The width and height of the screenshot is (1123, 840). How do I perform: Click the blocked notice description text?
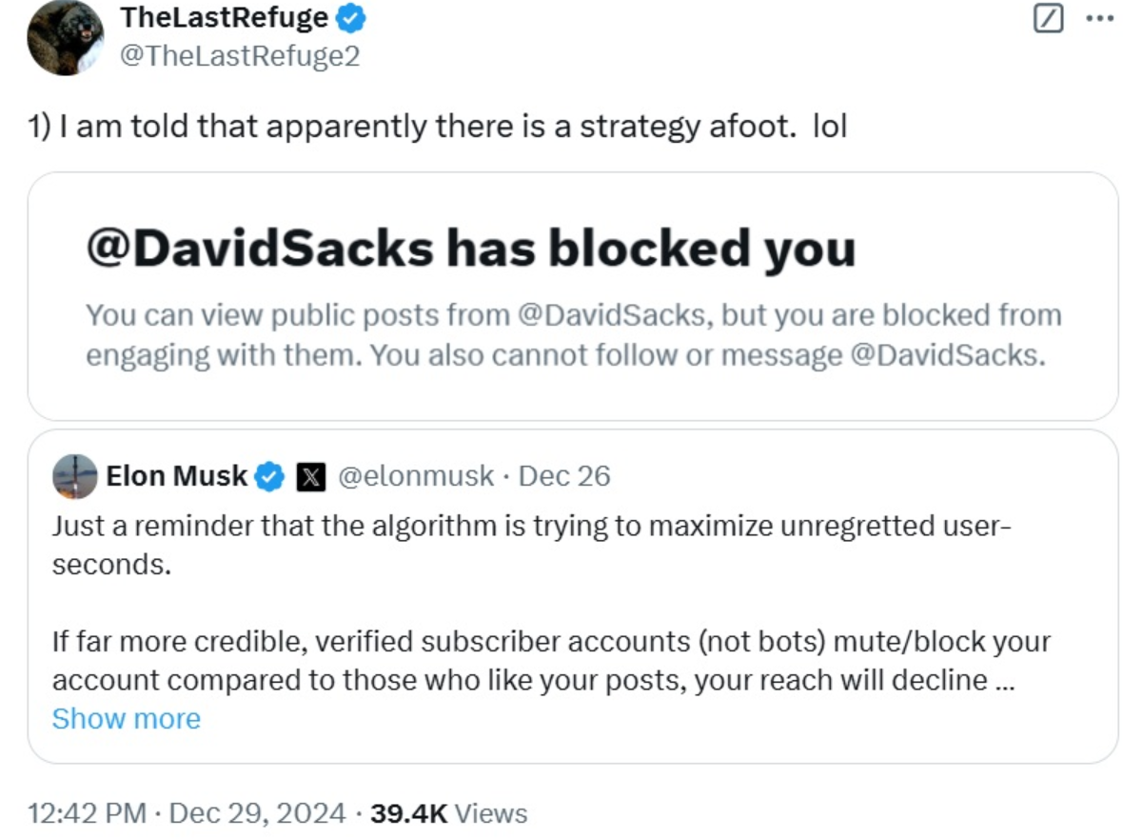click(x=572, y=335)
